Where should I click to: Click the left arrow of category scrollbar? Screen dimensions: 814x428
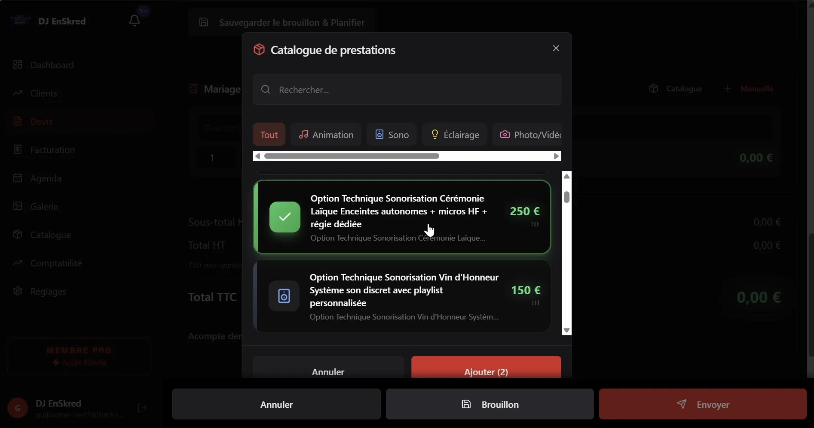point(257,156)
